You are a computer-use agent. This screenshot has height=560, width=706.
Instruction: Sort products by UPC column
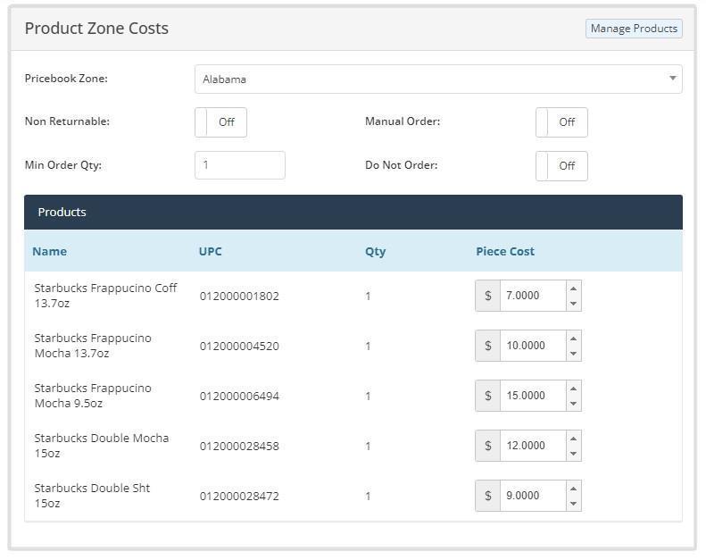coord(211,251)
